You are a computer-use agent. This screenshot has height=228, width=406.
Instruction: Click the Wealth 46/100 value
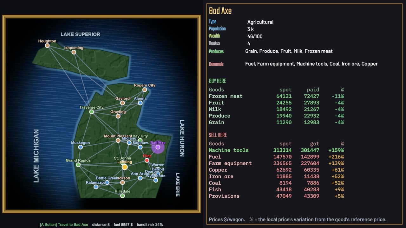pyautogui.click(x=255, y=36)
